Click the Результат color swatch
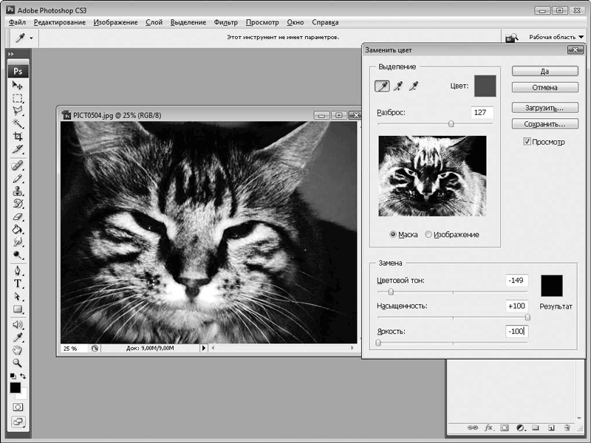 [551, 286]
